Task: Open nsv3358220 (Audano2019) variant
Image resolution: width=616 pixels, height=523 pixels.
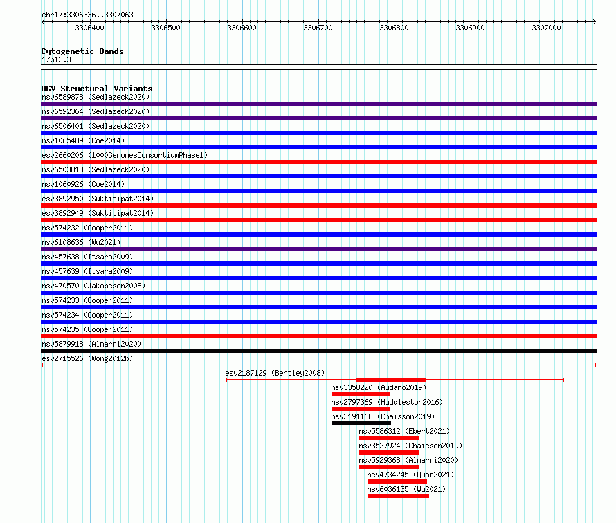Action: [379, 387]
